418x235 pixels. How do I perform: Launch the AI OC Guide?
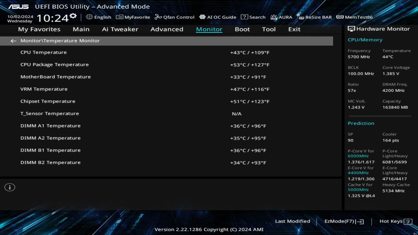(218, 17)
